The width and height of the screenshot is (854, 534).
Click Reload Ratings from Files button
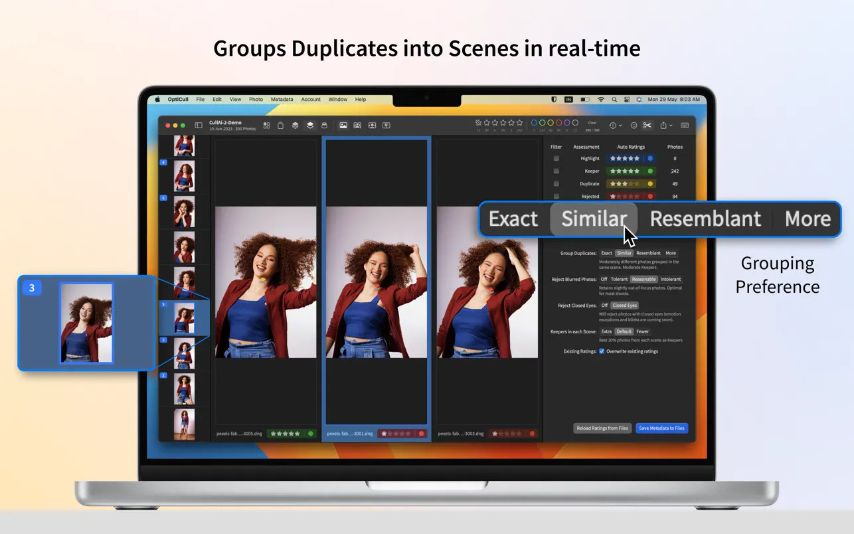(x=602, y=428)
